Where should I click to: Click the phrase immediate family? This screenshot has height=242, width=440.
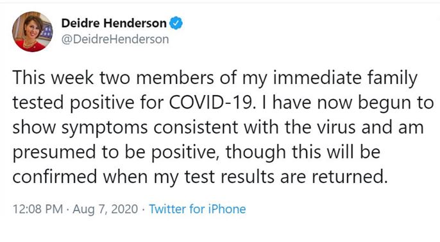click(x=345, y=78)
